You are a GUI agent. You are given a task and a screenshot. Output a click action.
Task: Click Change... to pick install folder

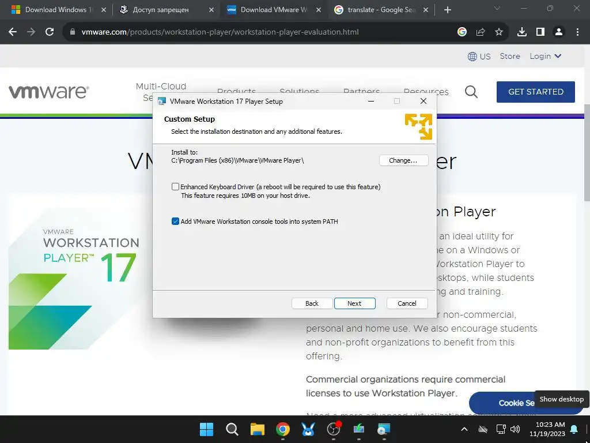403,160
